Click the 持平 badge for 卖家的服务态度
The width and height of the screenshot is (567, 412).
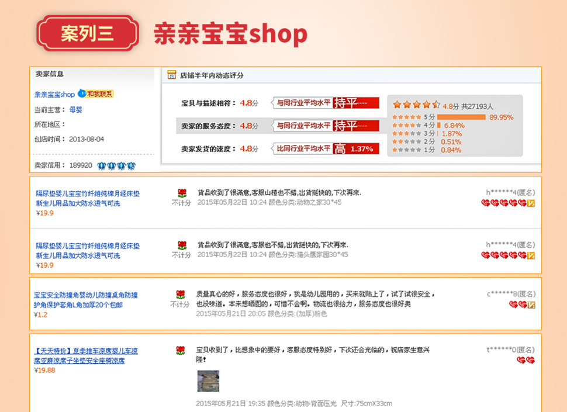(x=356, y=126)
